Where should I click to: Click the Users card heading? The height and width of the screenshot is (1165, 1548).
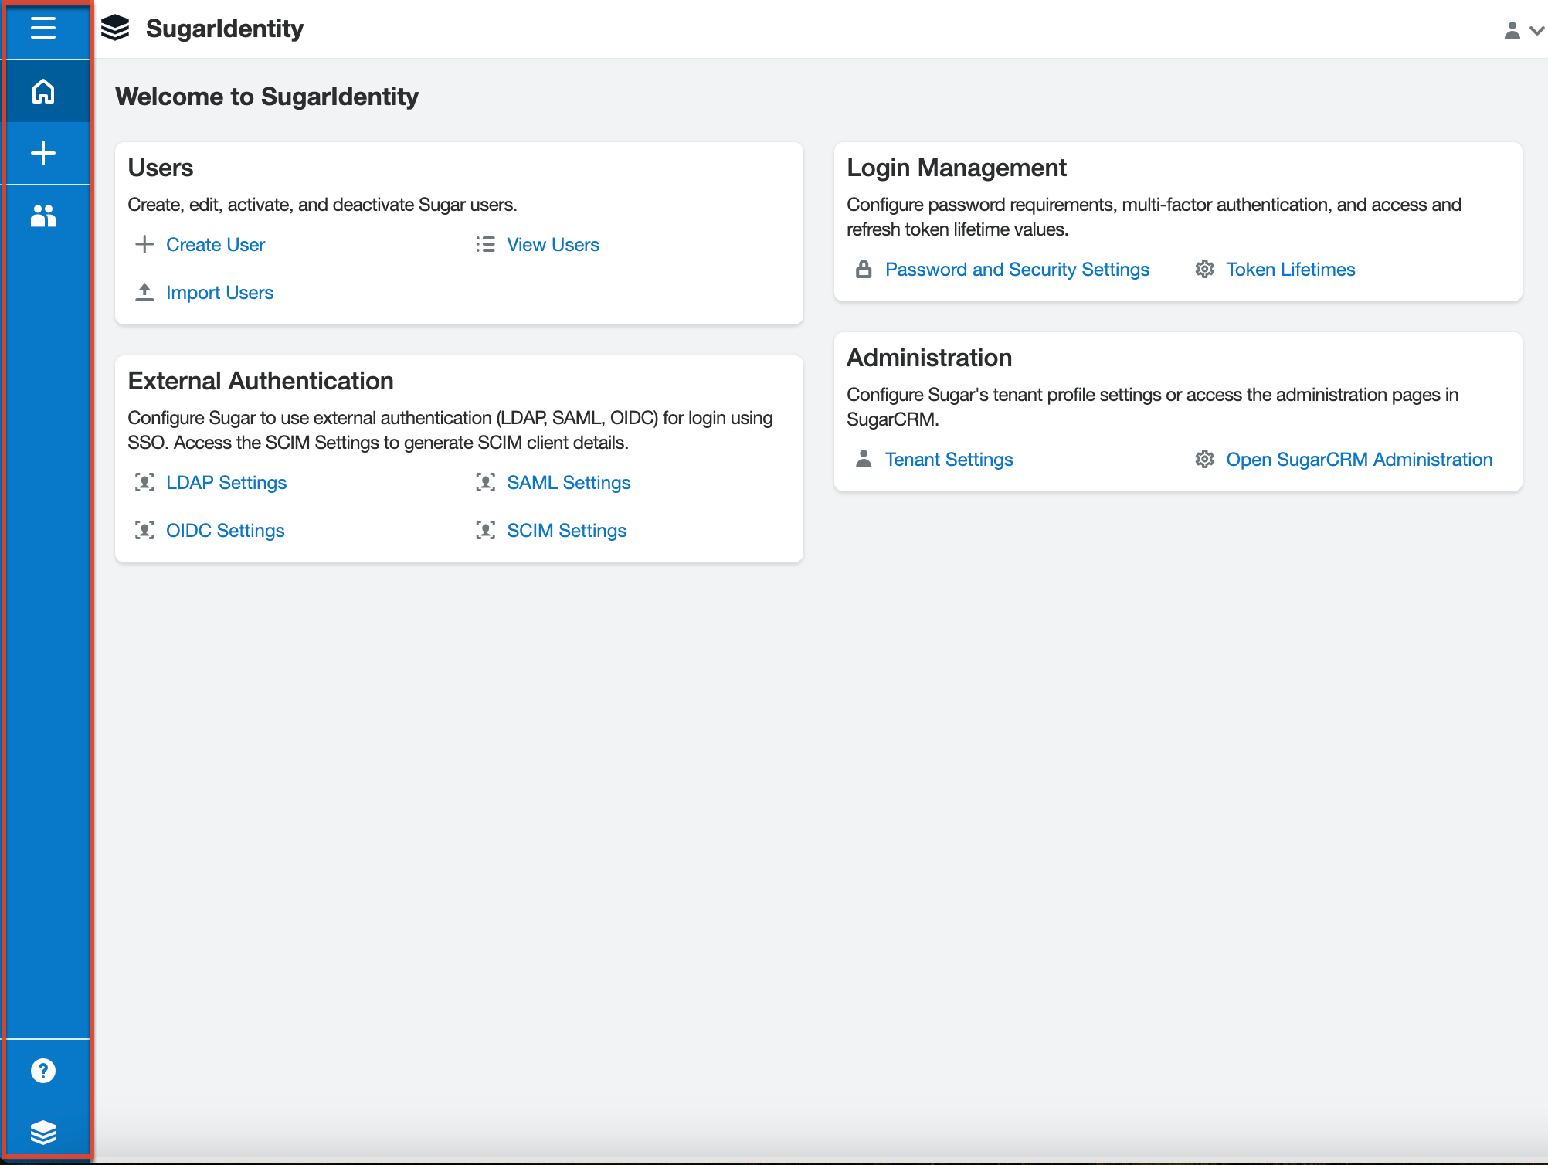pyautogui.click(x=161, y=168)
